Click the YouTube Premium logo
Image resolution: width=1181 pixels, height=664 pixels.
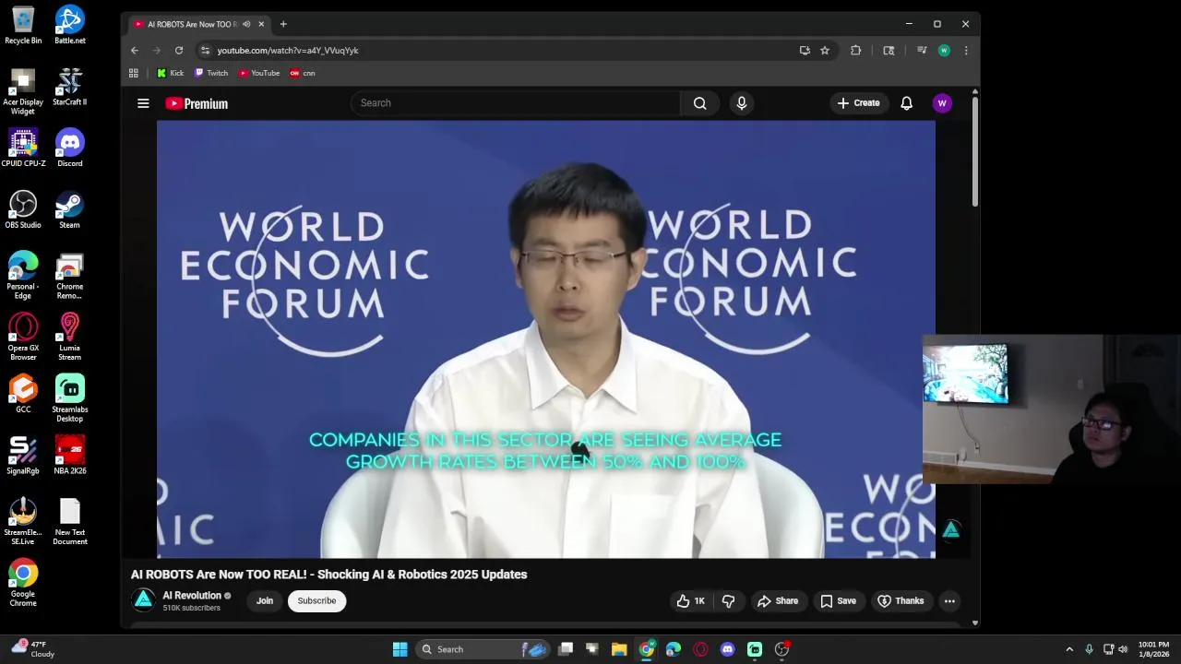point(197,103)
